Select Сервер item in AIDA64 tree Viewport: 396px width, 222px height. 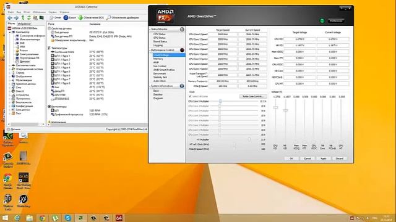tap(20, 73)
